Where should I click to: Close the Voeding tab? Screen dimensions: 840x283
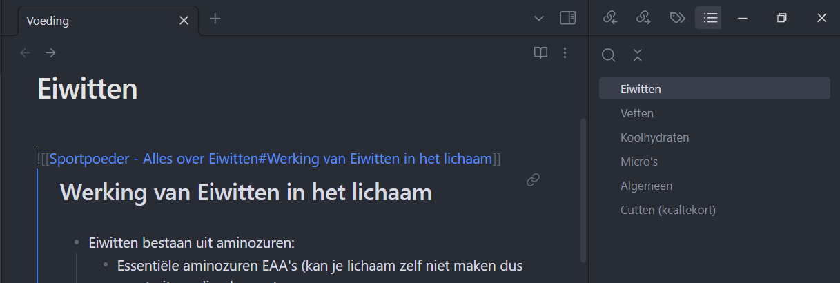click(x=184, y=21)
